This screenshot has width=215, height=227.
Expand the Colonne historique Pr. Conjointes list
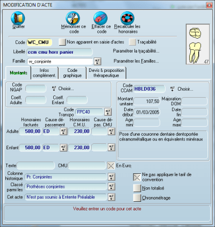click(111, 177)
